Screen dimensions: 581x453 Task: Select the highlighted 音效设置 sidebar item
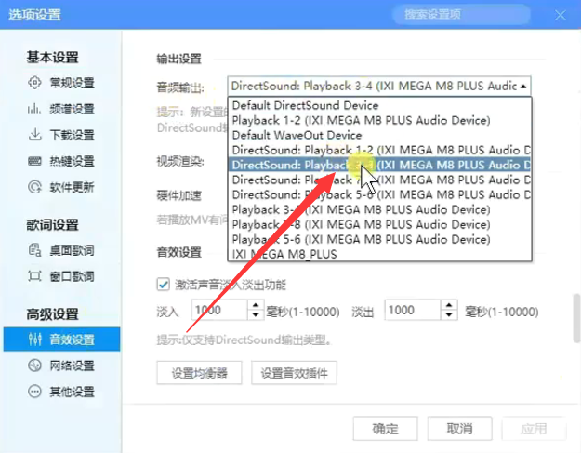pyautogui.click(x=62, y=340)
